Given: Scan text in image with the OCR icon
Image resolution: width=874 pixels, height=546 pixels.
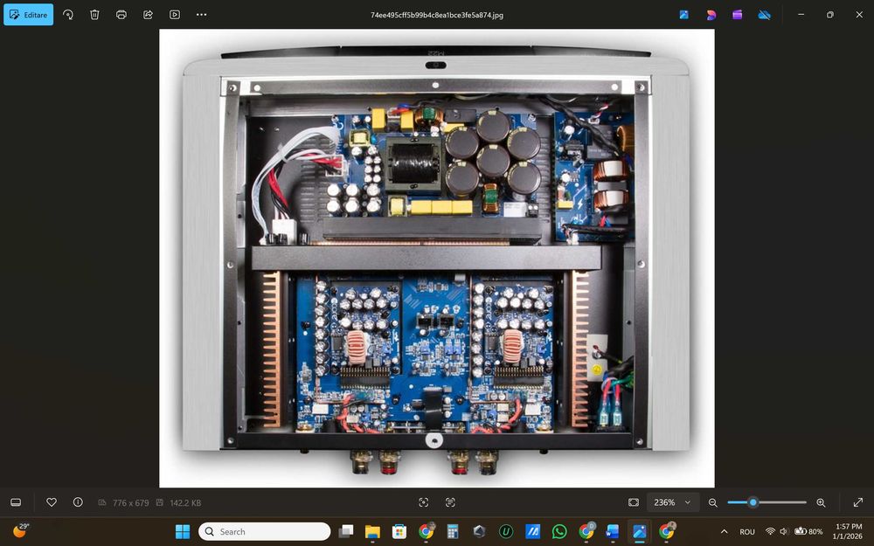Looking at the screenshot, I should click(x=450, y=502).
